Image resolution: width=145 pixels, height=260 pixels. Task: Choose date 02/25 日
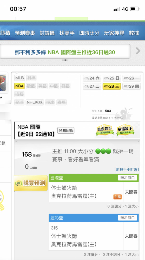coord(112,78)
